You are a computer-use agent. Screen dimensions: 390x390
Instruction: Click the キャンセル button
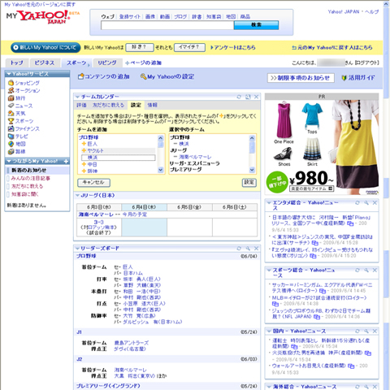click(93, 183)
